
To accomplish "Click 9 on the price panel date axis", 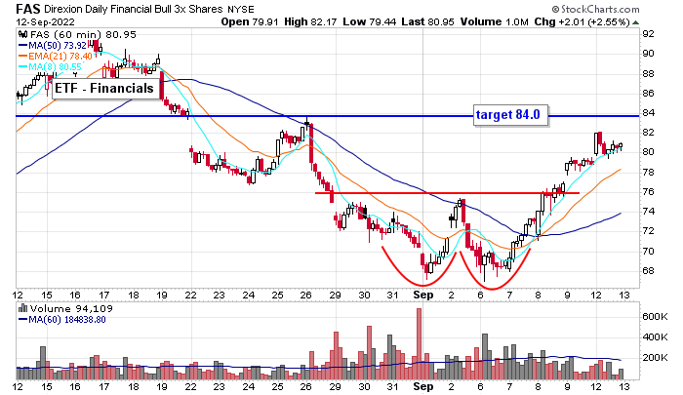I will (567, 295).
